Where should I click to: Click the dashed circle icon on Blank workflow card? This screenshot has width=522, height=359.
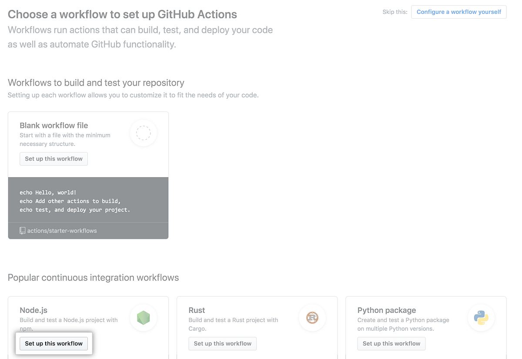click(144, 133)
